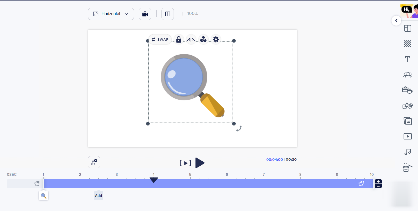
Task: Open the Text tool in the sidebar
Action: (407, 59)
